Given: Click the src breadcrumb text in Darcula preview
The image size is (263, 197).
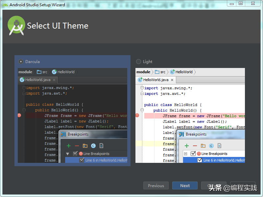Looking at the screenshot, I should click(x=45, y=72).
